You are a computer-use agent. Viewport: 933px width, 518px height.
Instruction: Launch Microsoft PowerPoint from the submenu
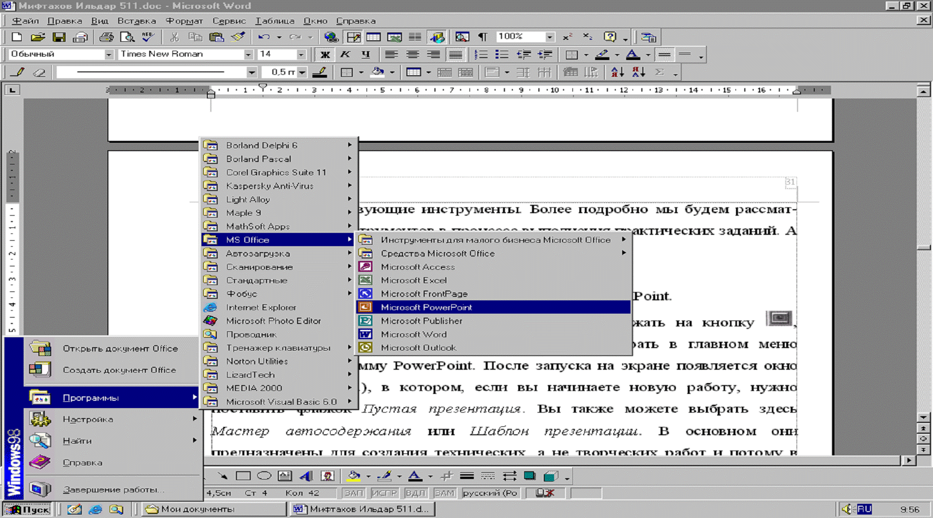click(x=426, y=307)
